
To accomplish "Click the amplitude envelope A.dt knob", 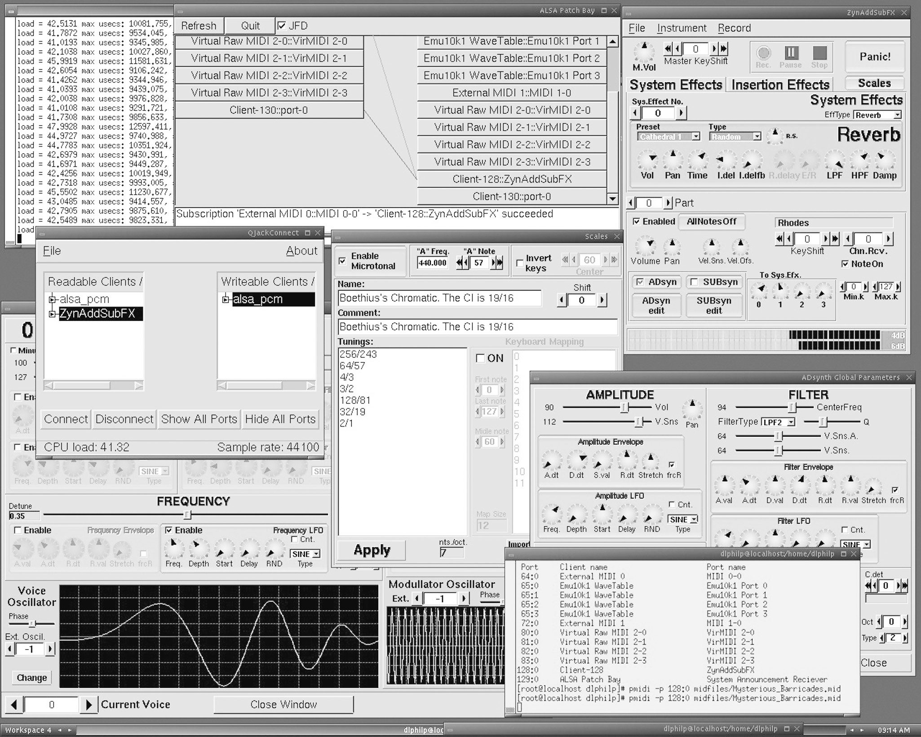I will pyautogui.click(x=552, y=461).
